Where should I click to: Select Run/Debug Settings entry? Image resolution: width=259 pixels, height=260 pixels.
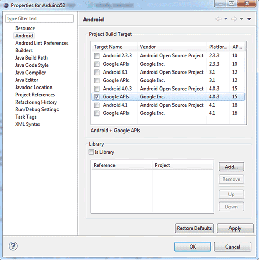coord(37,109)
